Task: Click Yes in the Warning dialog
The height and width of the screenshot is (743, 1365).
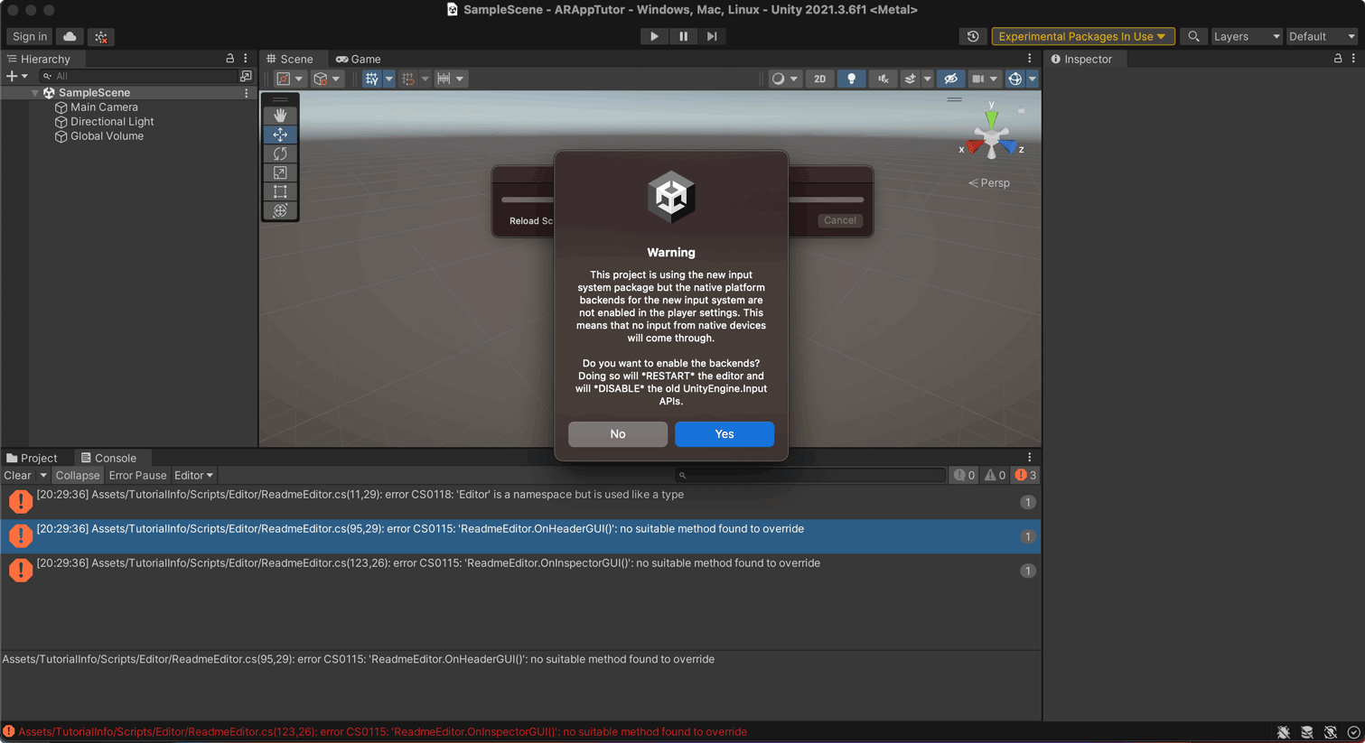Action: pyautogui.click(x=725, y=434)
